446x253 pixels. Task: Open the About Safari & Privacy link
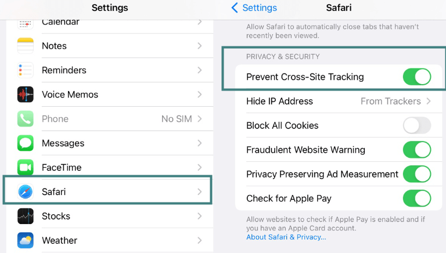pos(286,237)
